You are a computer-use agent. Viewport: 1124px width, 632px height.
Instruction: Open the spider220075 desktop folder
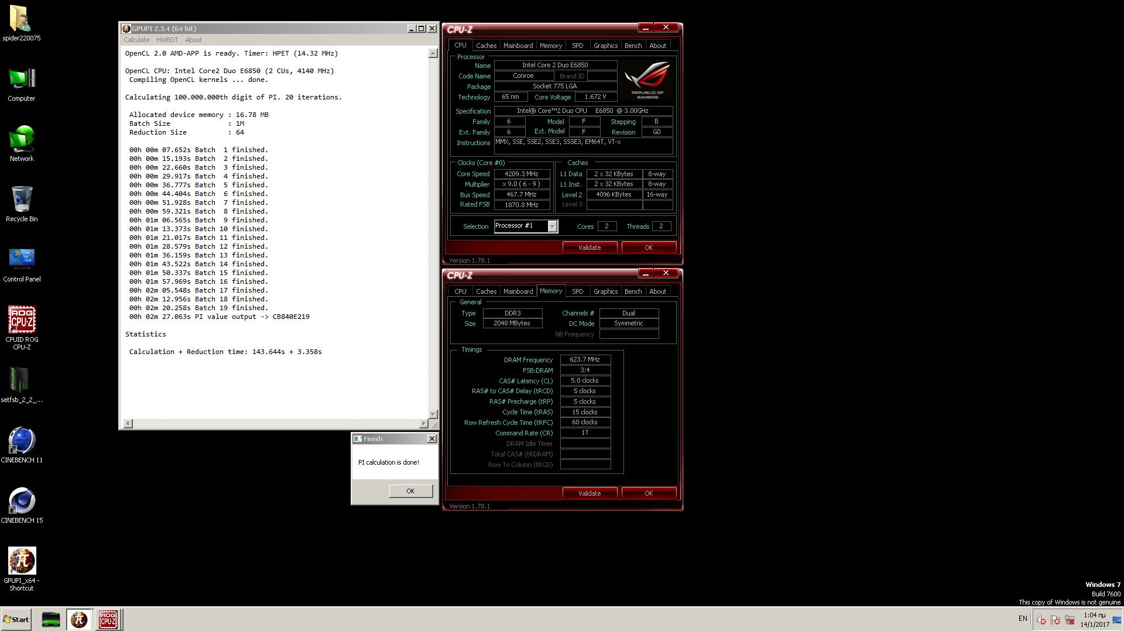coord(21,23)
